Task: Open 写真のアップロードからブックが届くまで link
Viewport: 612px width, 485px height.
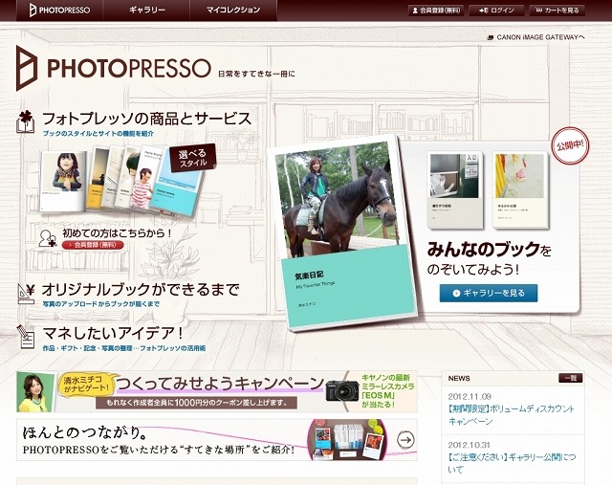Action: (x=101, y=304)
